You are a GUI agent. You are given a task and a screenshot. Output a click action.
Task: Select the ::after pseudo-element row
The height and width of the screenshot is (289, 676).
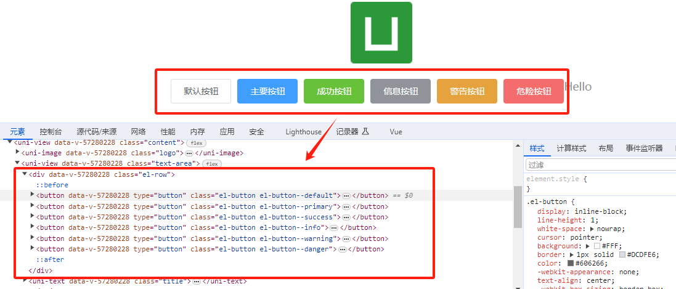pos(50,259)
